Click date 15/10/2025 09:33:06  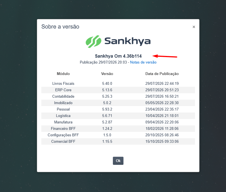coord(162,141)
